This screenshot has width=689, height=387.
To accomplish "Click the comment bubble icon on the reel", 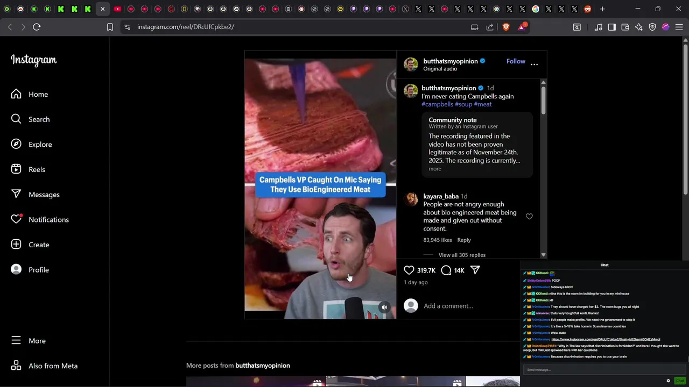I will tap(446, 270).
